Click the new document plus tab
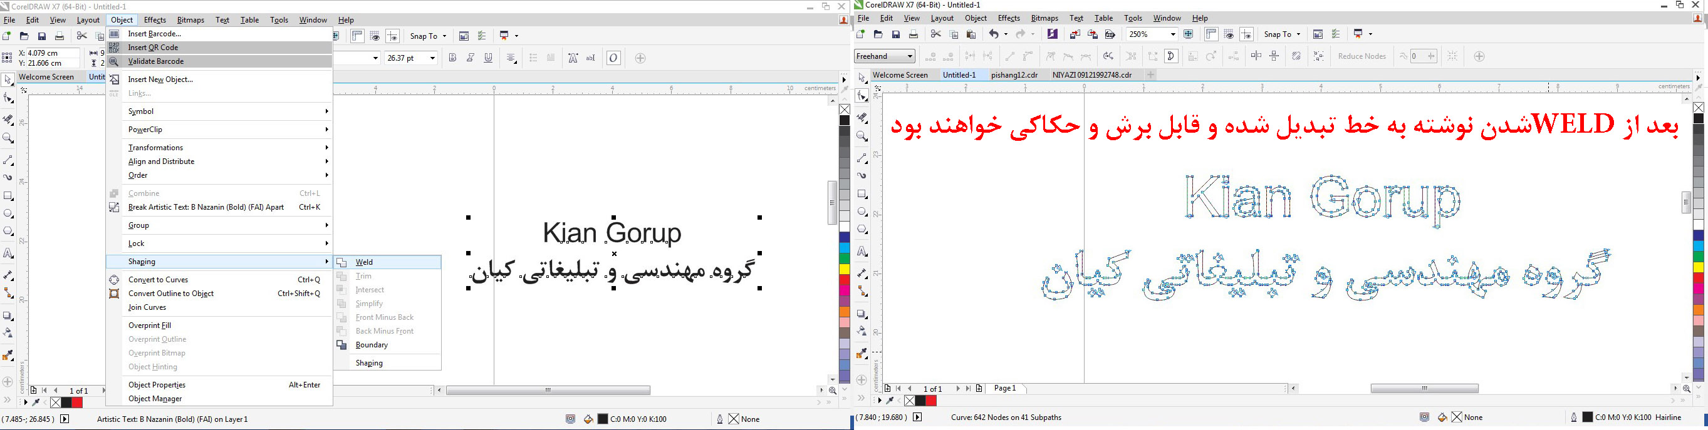Image resolution: width=1708 pixels, height=430 pixels. [1150, 75]
